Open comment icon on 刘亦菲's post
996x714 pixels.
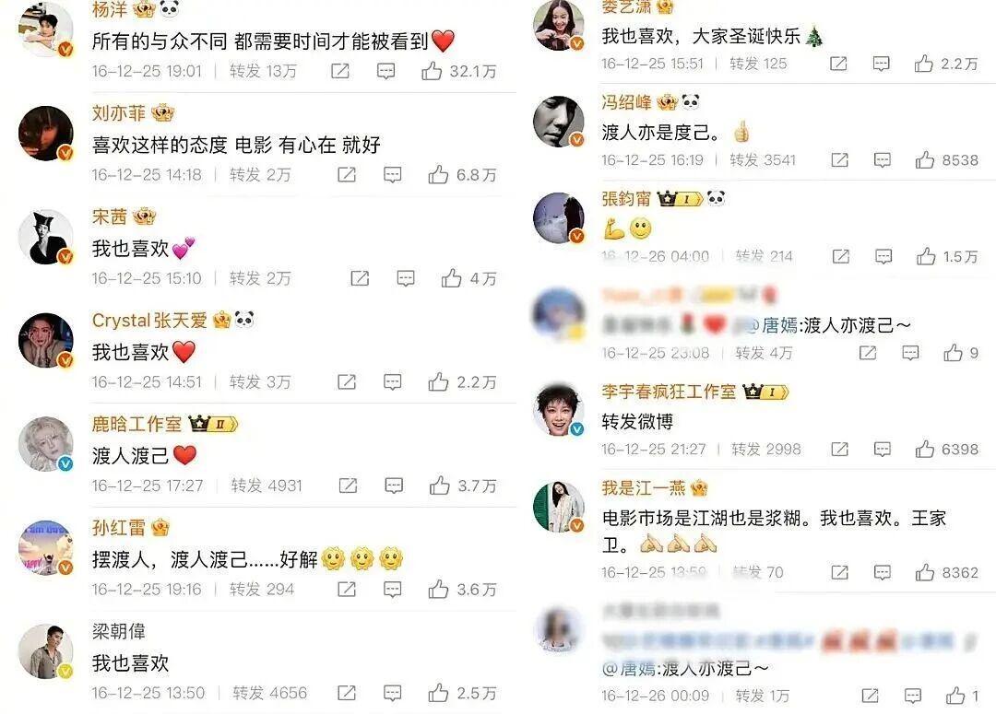pyautogui.click(x=393, y=174)
